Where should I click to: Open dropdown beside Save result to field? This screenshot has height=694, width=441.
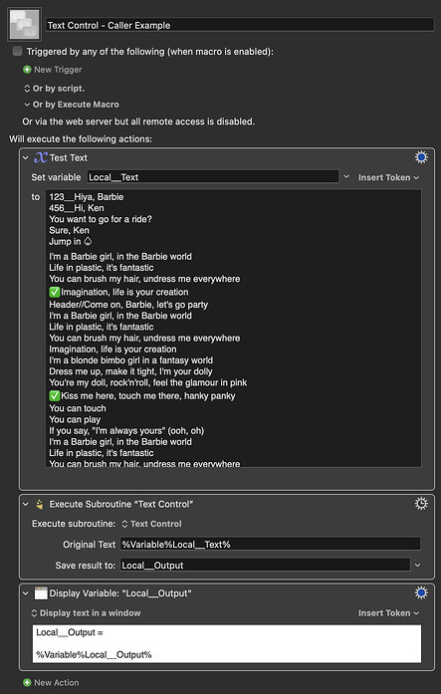coord(417,565)
